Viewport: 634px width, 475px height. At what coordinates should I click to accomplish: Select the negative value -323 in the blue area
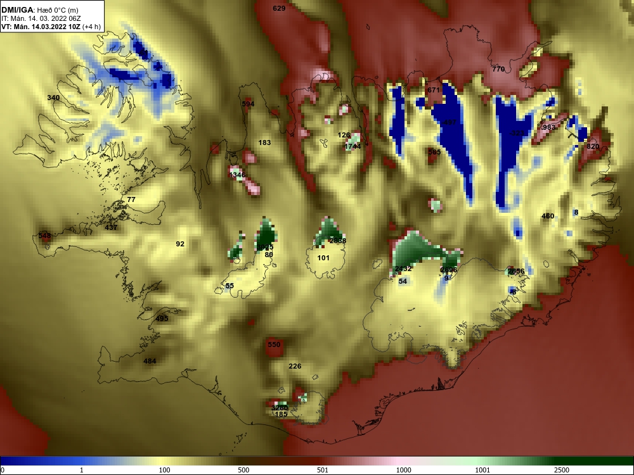tap(516, 133)
